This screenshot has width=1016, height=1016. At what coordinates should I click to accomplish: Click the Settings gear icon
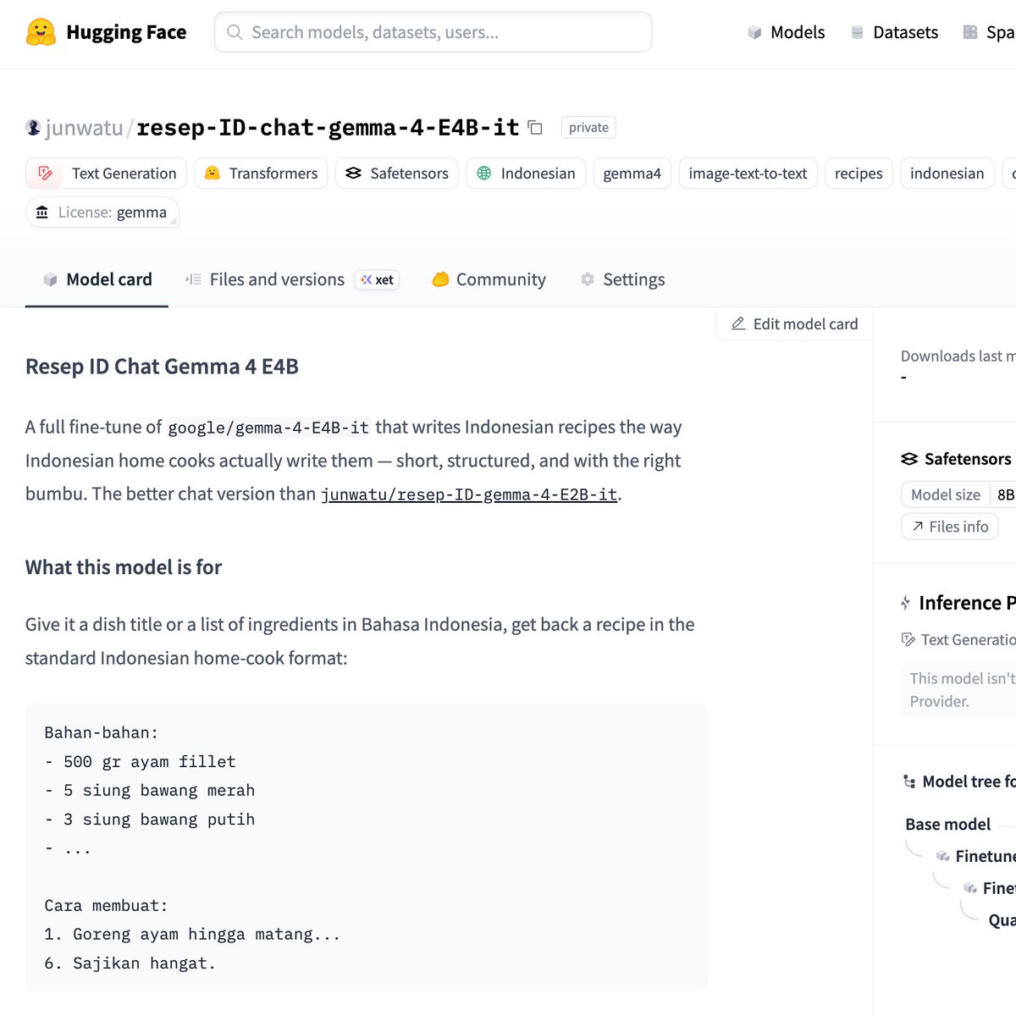click(588, 279)
